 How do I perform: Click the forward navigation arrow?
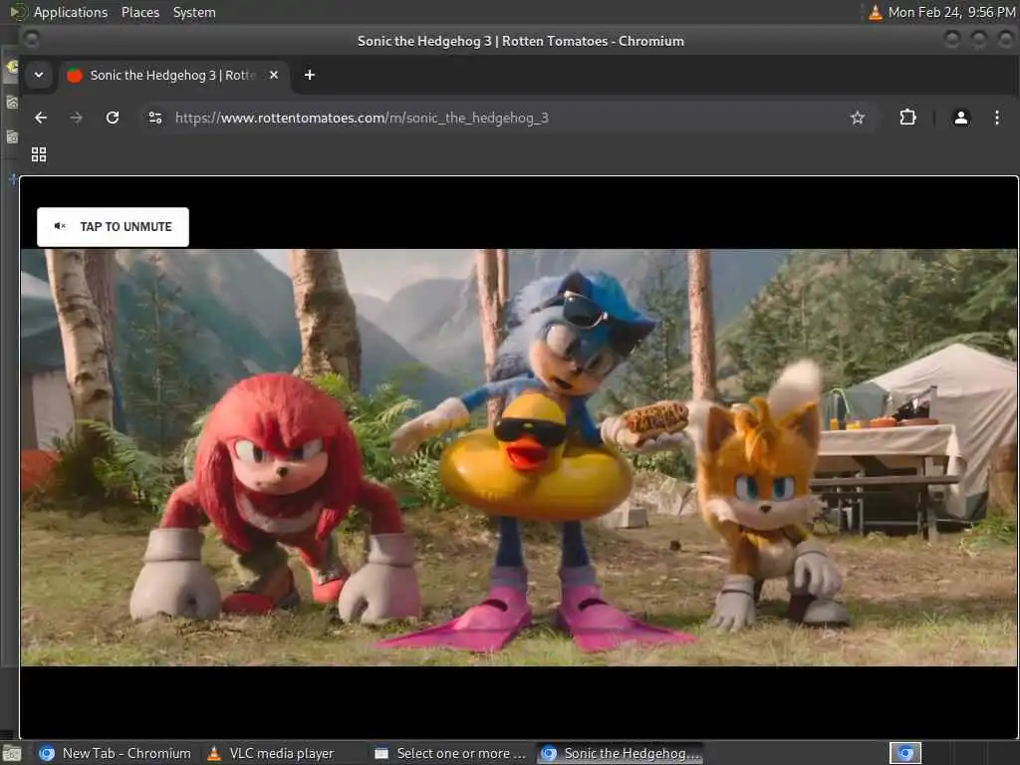[x=76, y=118]
